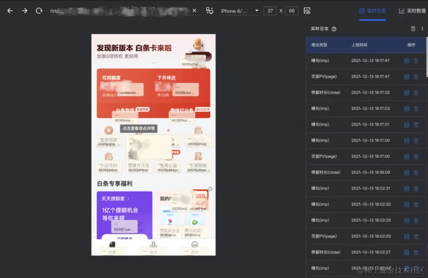Click the 埋点类型 column header
The height and width of the screenshot is (278, 428).
coord(319,45)
